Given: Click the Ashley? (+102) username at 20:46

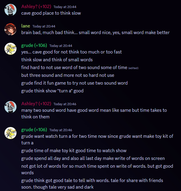Looking at the screenshot, I should (36, 104).
